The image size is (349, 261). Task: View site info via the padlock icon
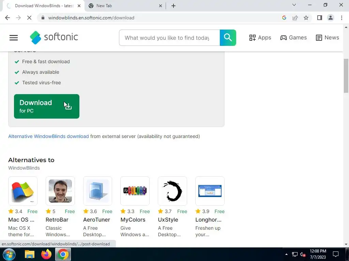coord(43,18)
